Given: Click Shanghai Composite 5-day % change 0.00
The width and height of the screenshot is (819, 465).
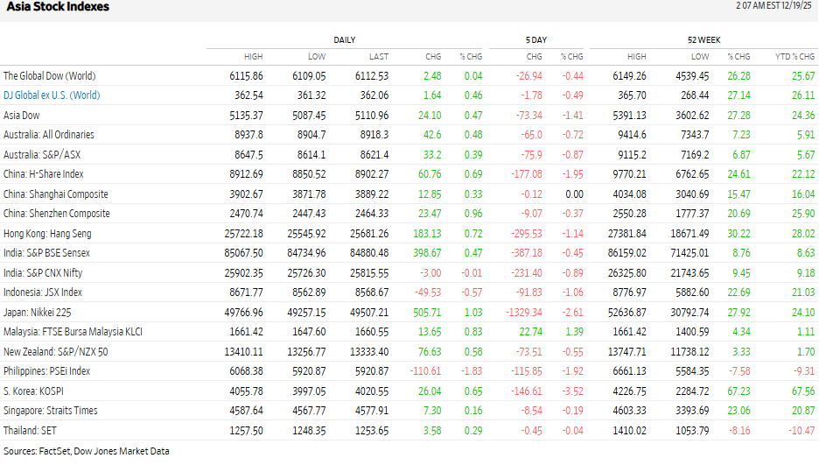Looking at the screenshot, I should (575, 194).
